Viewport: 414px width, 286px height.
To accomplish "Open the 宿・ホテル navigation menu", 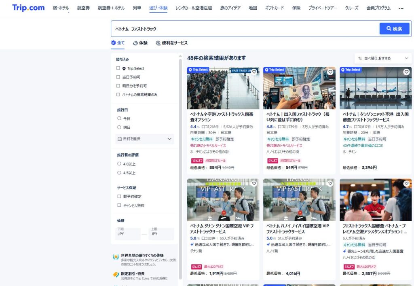I will tap(61, 8).
